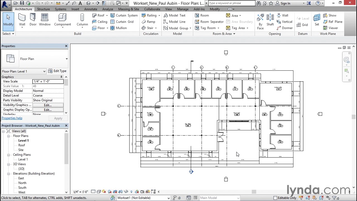The image size is (357, 201).
Task: Select the Grid datum tool
Action: 302,25
